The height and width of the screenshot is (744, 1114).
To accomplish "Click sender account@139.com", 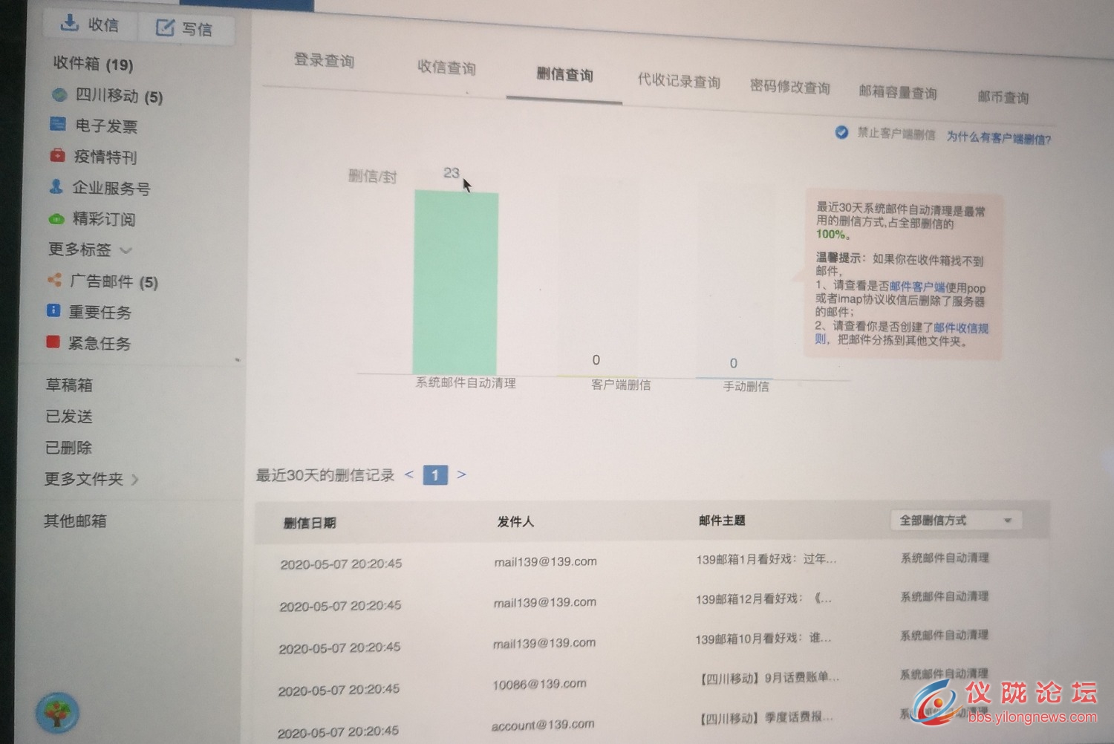I will click(542, 725).
